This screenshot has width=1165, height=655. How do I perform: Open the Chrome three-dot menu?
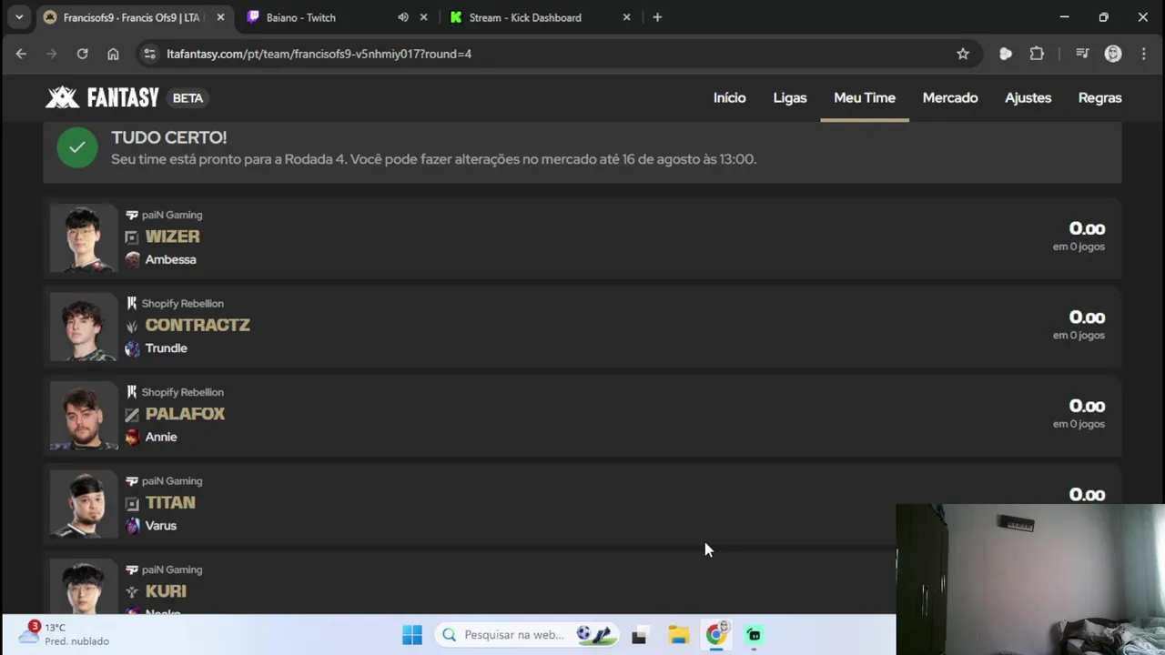point(1144,54)
